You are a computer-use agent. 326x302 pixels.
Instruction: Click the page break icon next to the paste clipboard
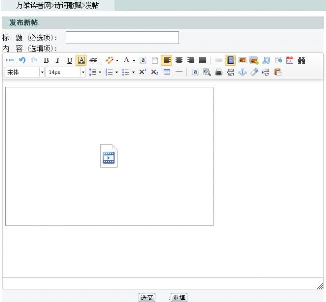coord(266,72)
